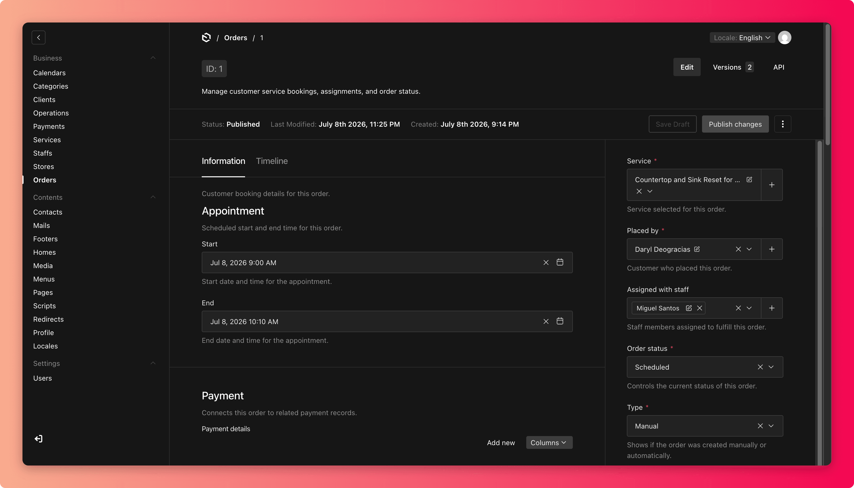Open the three-dot more actions menu

[782, 124]
